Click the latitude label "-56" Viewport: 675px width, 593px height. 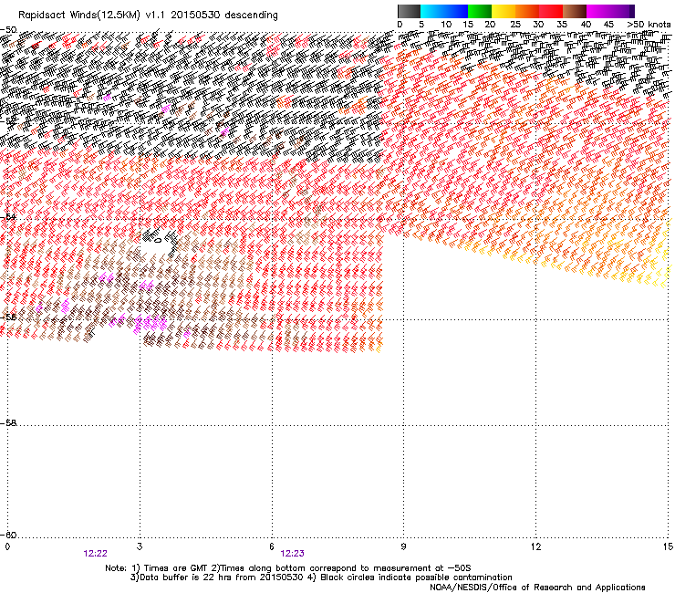click(x=9, y=317)
